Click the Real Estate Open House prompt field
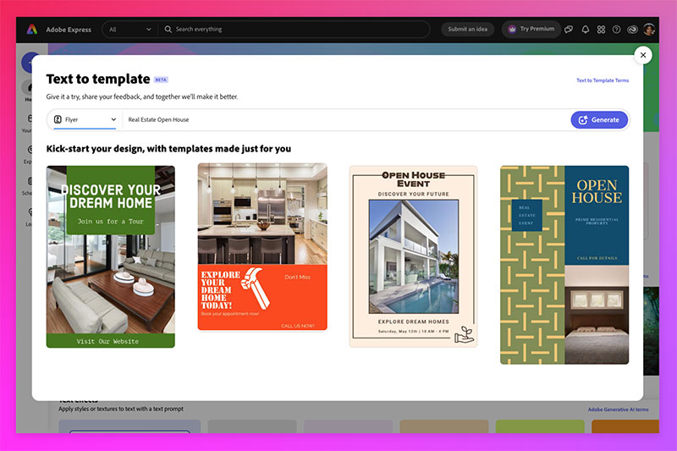The width and height of the screenshot is (677, 451). [338, 120]
